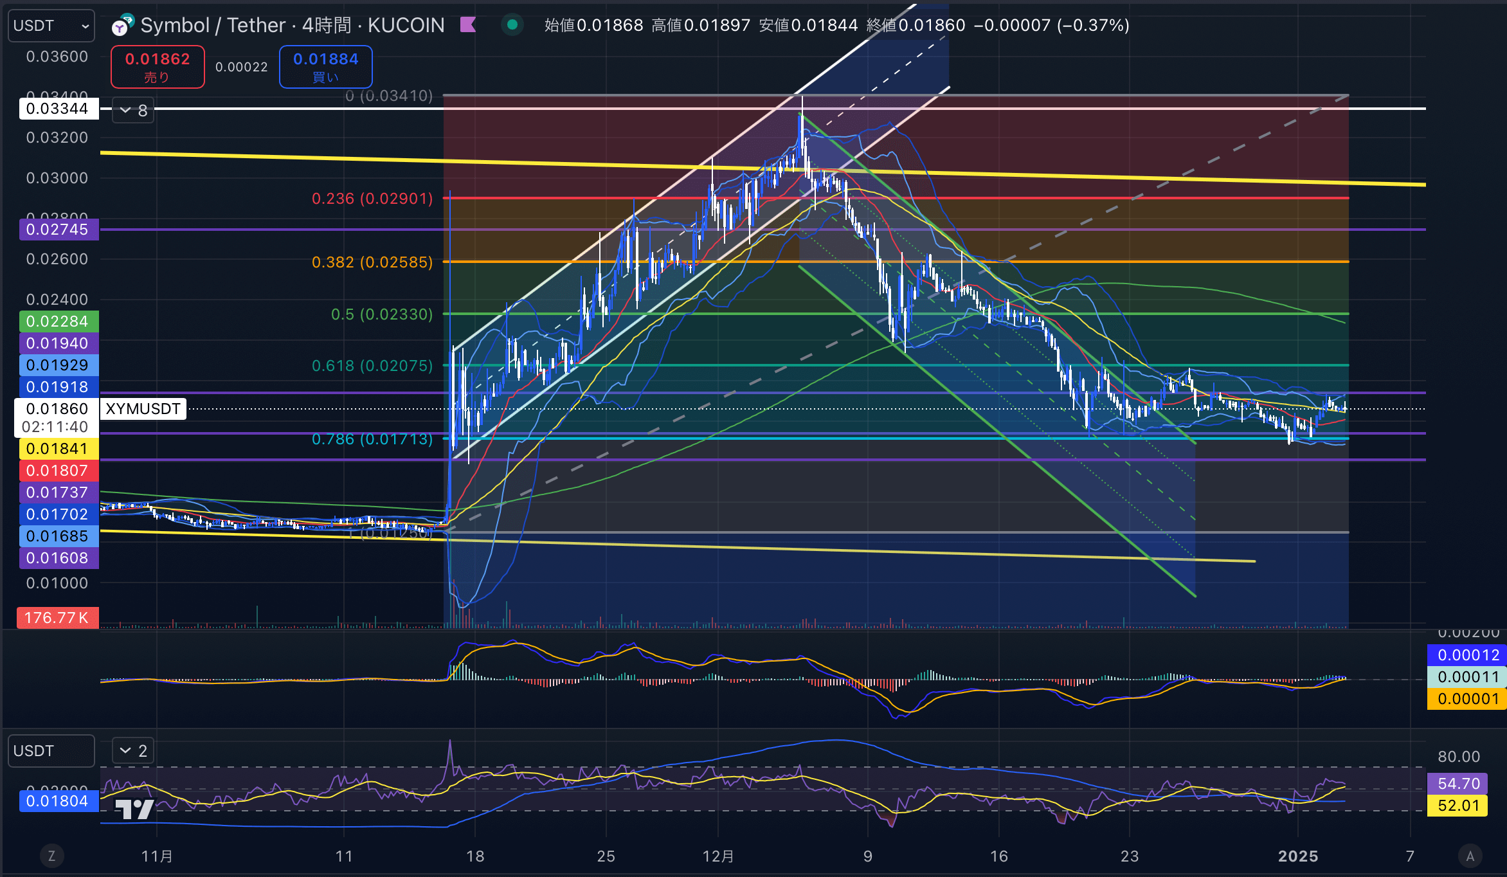Select the 0.786 (0.01713) Fibonacci level

pos(372,439)
